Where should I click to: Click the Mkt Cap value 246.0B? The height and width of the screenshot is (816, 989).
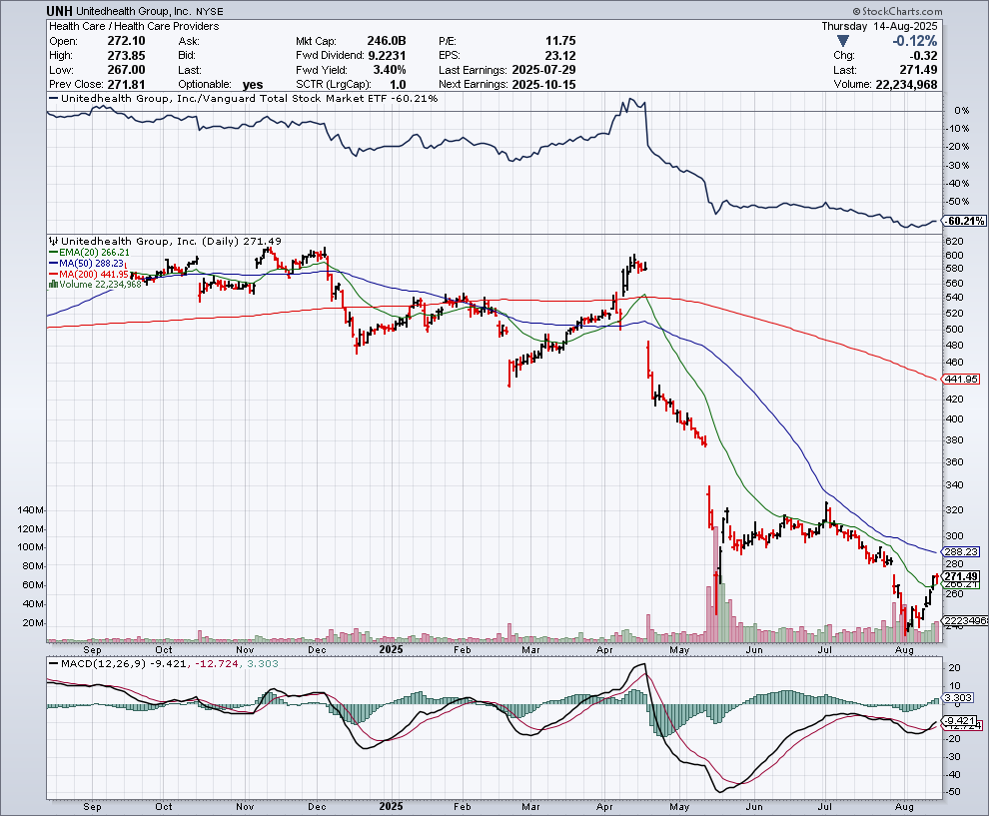coord(386,41)
